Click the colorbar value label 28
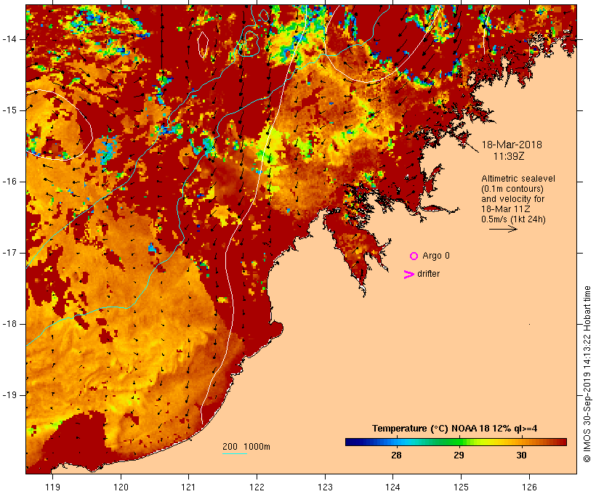The height and width of the screenshot is (494, 596). pyautogui.click(x=396, y=455)
